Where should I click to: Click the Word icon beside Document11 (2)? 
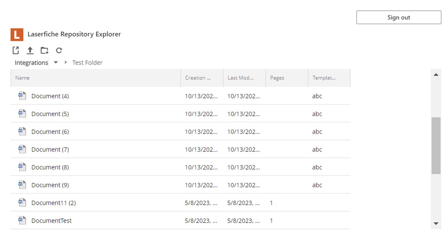tap(22, 202)
